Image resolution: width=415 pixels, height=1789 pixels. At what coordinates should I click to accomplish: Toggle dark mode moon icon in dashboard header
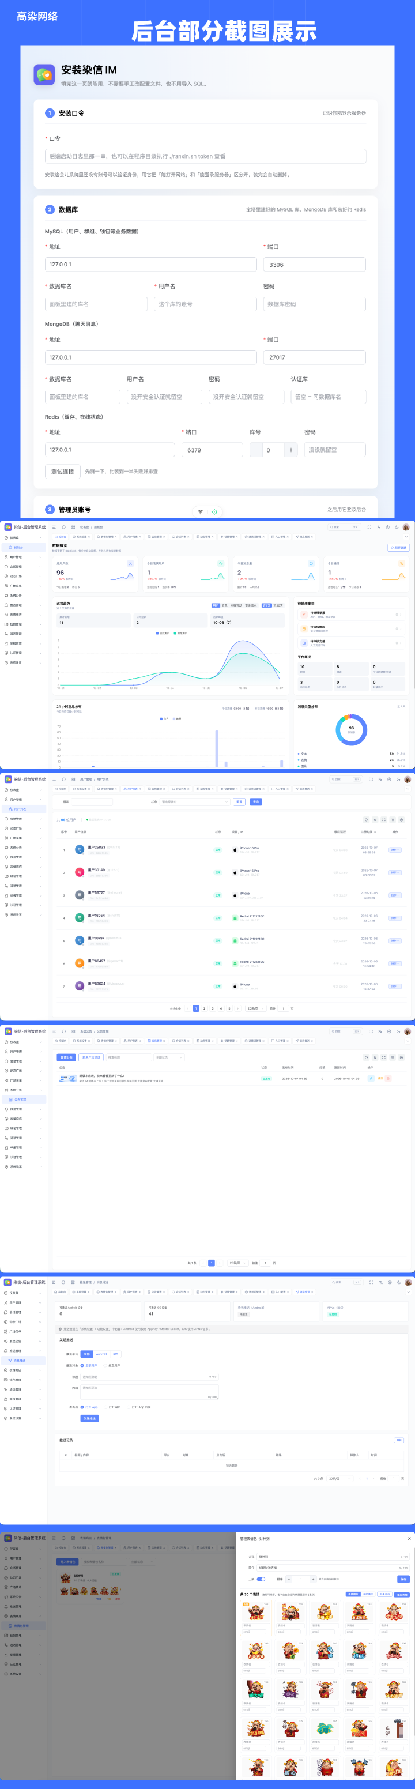(397, 527)
